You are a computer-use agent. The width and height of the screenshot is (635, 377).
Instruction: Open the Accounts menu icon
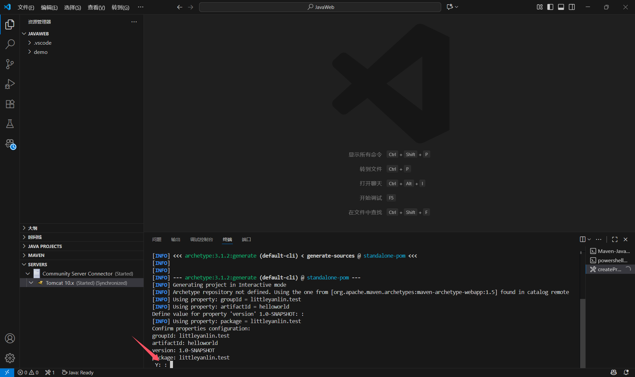pos(10,338)
